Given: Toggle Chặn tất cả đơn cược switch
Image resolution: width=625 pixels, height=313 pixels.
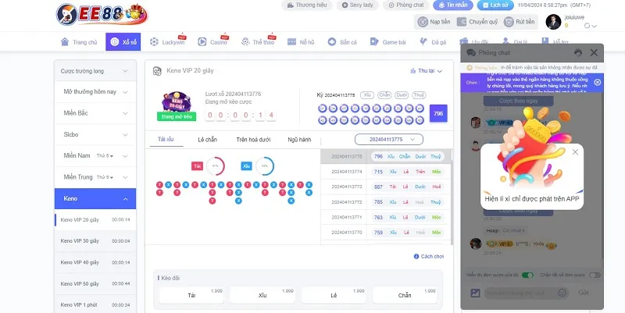Looking at the screenshot, I should (595, 275).
